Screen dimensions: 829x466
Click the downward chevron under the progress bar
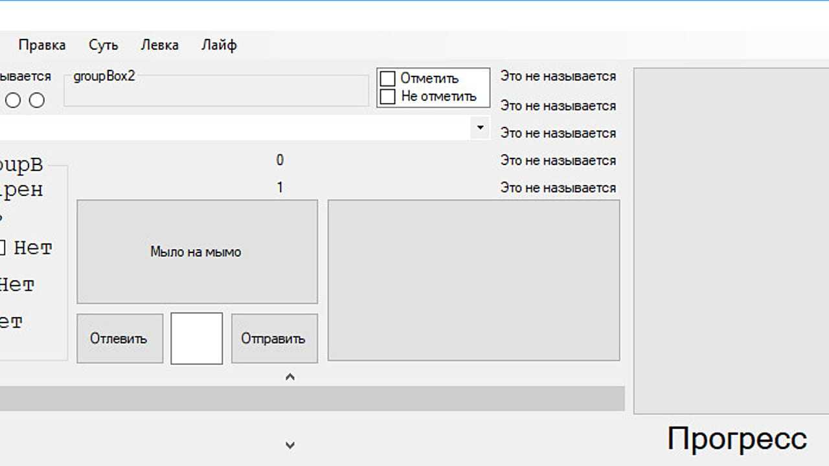(290, 445)
